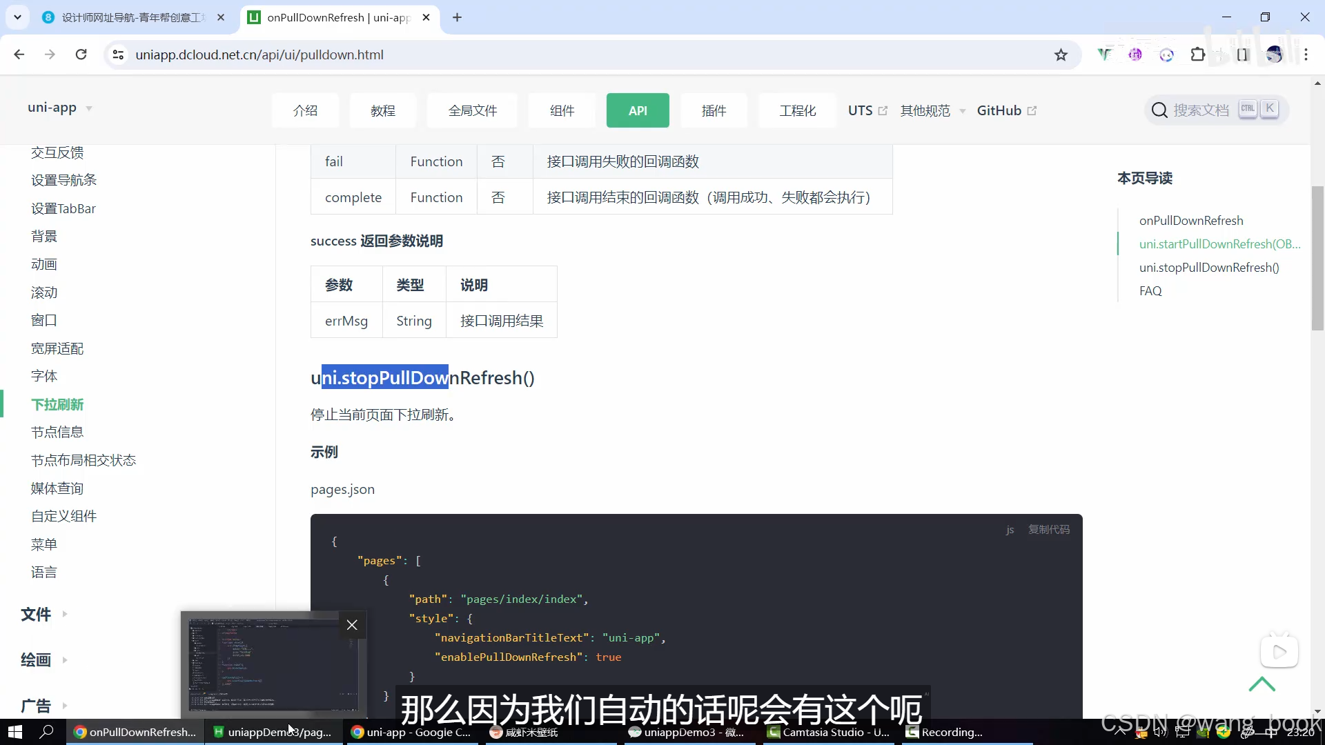This screenshot has height=745, width=1325.
Task: Open the 介绍 navigation tab
Action: coord(305,110)
